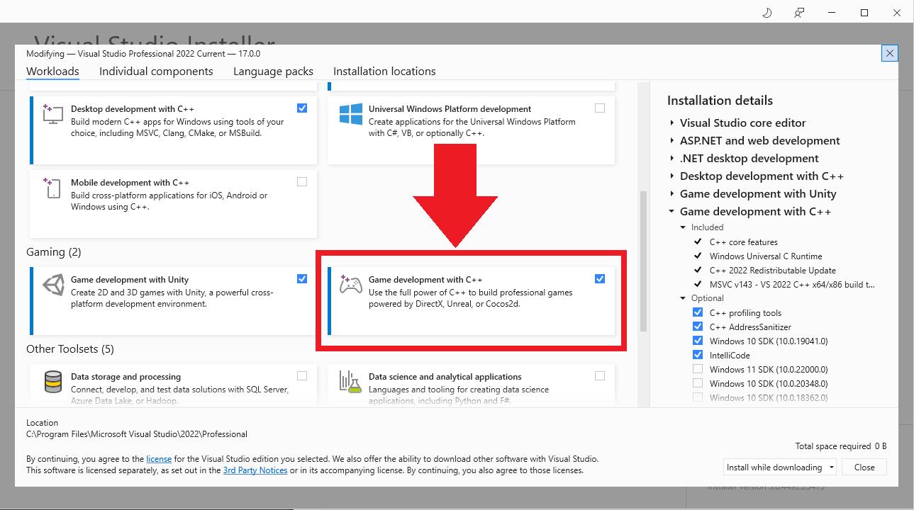Click the Universal Windows Platform logo icon
This screenshot has height=510, width=914.
(350, 115)
